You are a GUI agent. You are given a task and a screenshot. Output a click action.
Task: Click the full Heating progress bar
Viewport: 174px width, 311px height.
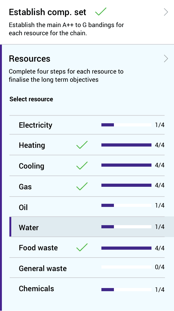tap(126, 145)
